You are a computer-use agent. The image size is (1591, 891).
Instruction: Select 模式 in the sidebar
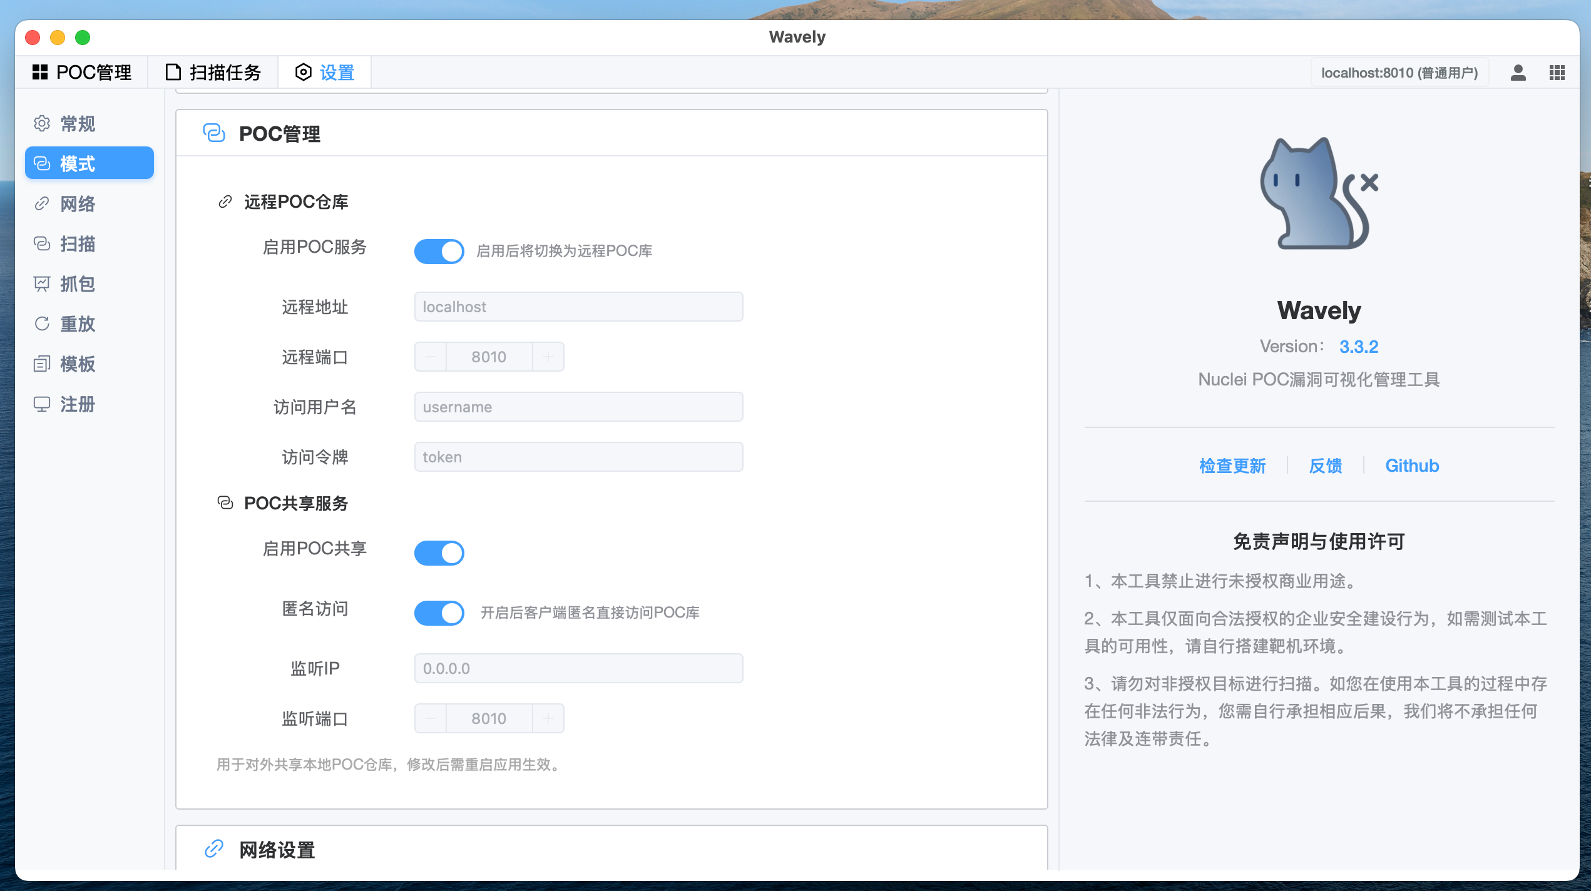(x=90, y=163)
